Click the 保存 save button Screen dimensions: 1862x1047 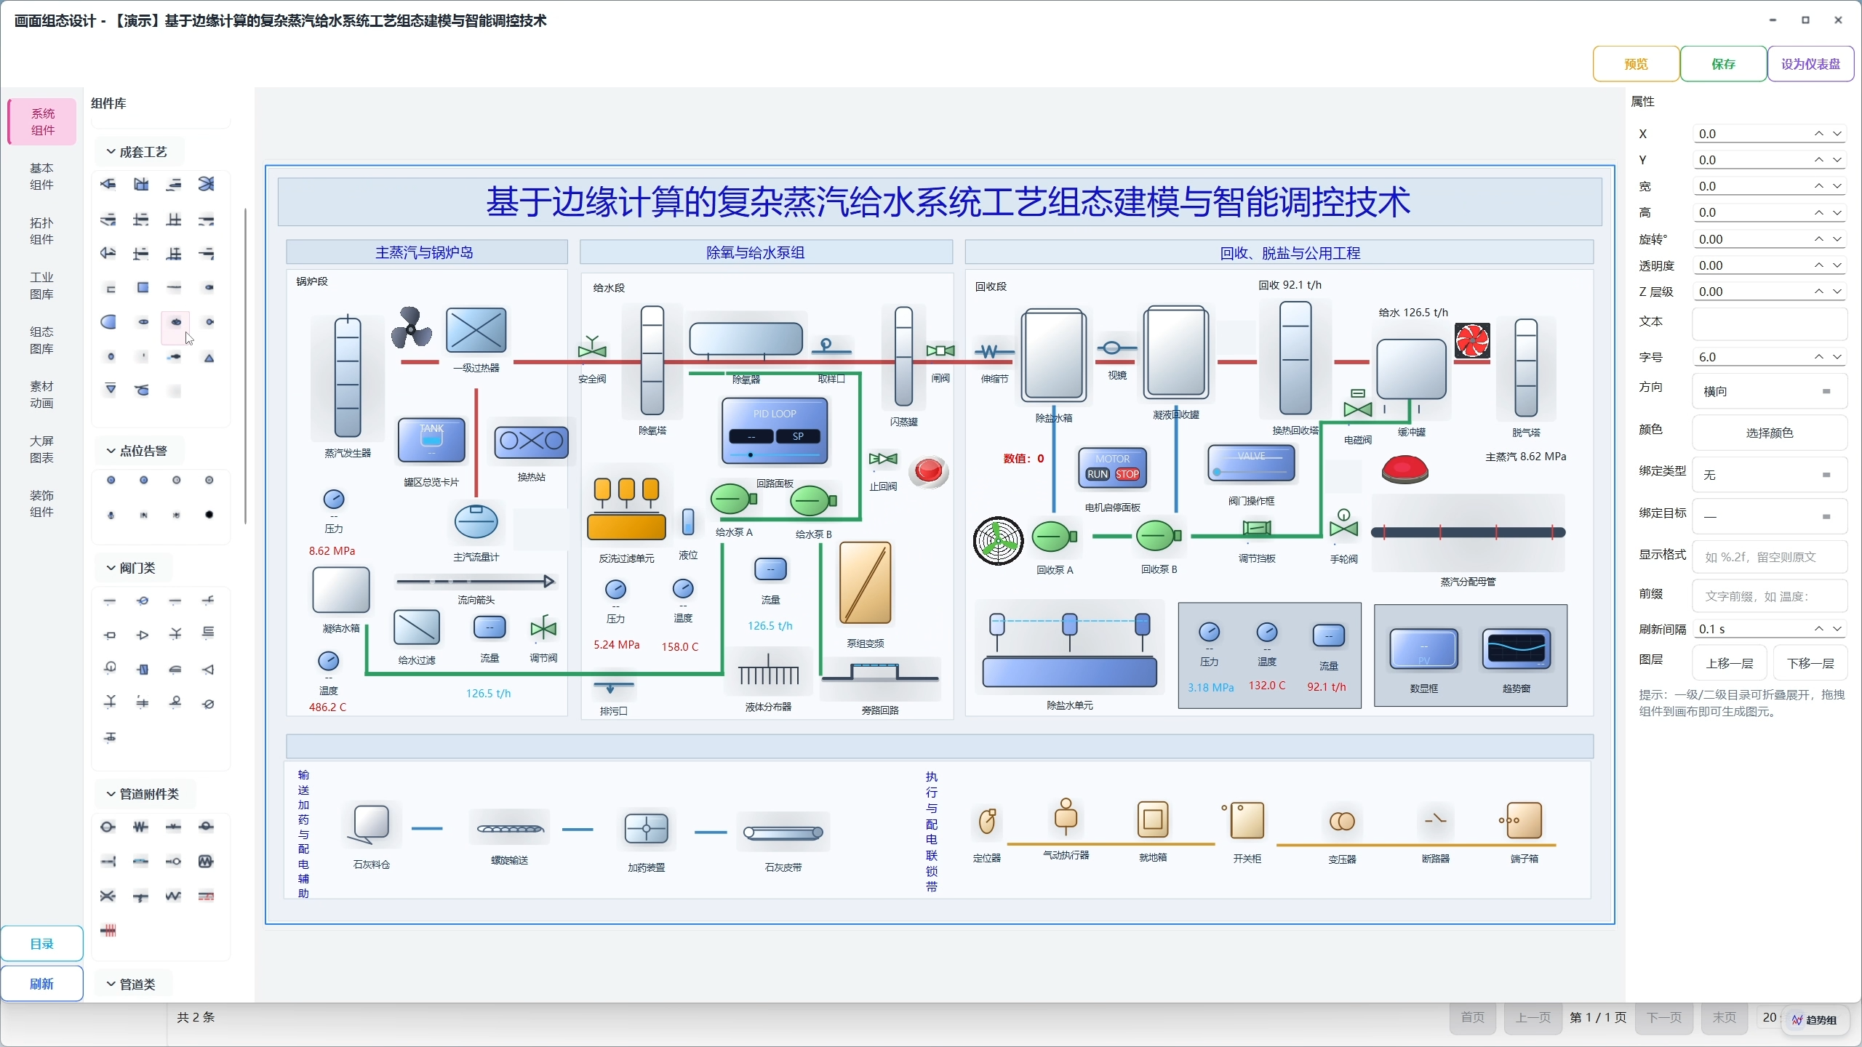click(x=1723, y=64)
